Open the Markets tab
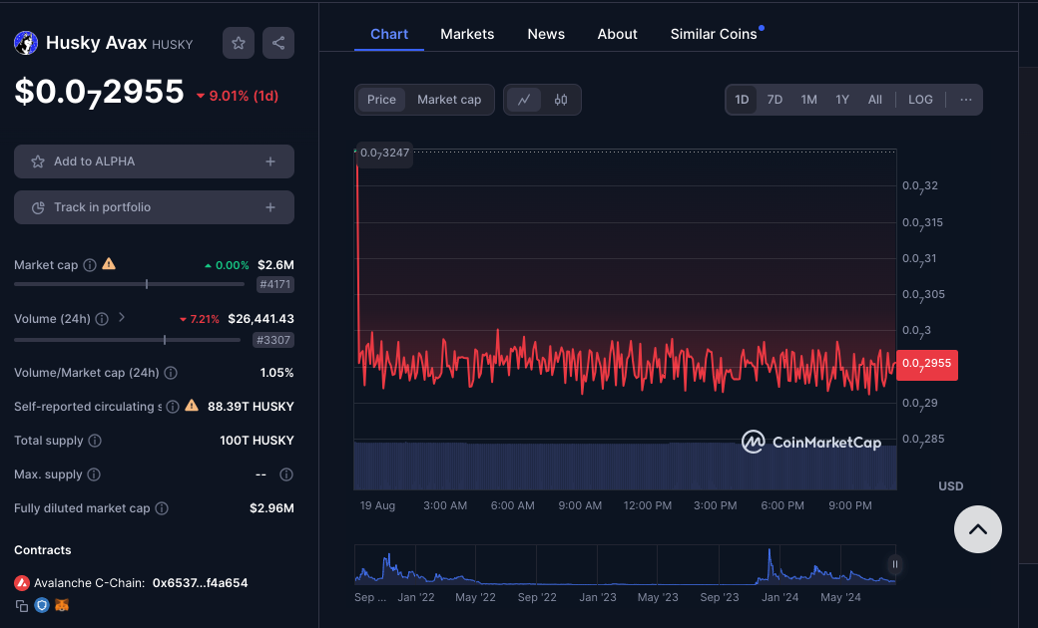Viewport: 1038px width, 628px height. [467, 34]
